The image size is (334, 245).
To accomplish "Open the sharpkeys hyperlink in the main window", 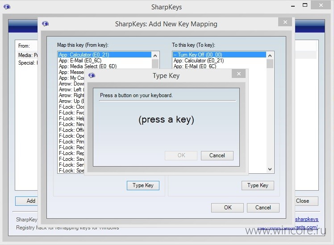I will click(x=306, y=219).
